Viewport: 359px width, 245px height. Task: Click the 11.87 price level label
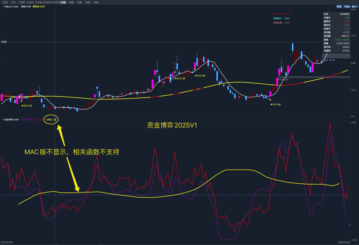(4, 42)
